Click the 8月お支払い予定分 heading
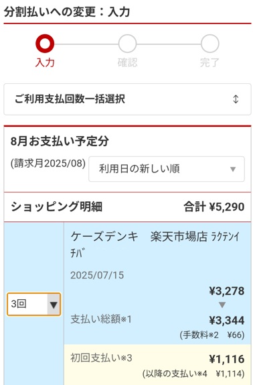The height and width of the screenshot is (385, 253). (60, 141)
